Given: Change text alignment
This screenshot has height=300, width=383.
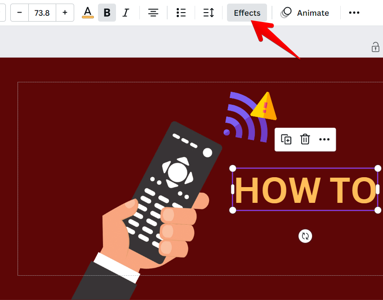Looking at the screenshot, I should pyautogui.click(x=153, y=13).
